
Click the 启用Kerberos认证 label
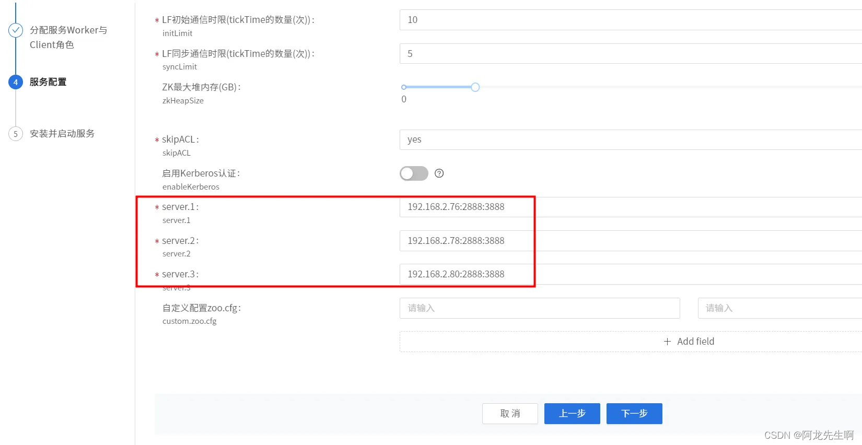pyautogui.click(x=201, y=173)
